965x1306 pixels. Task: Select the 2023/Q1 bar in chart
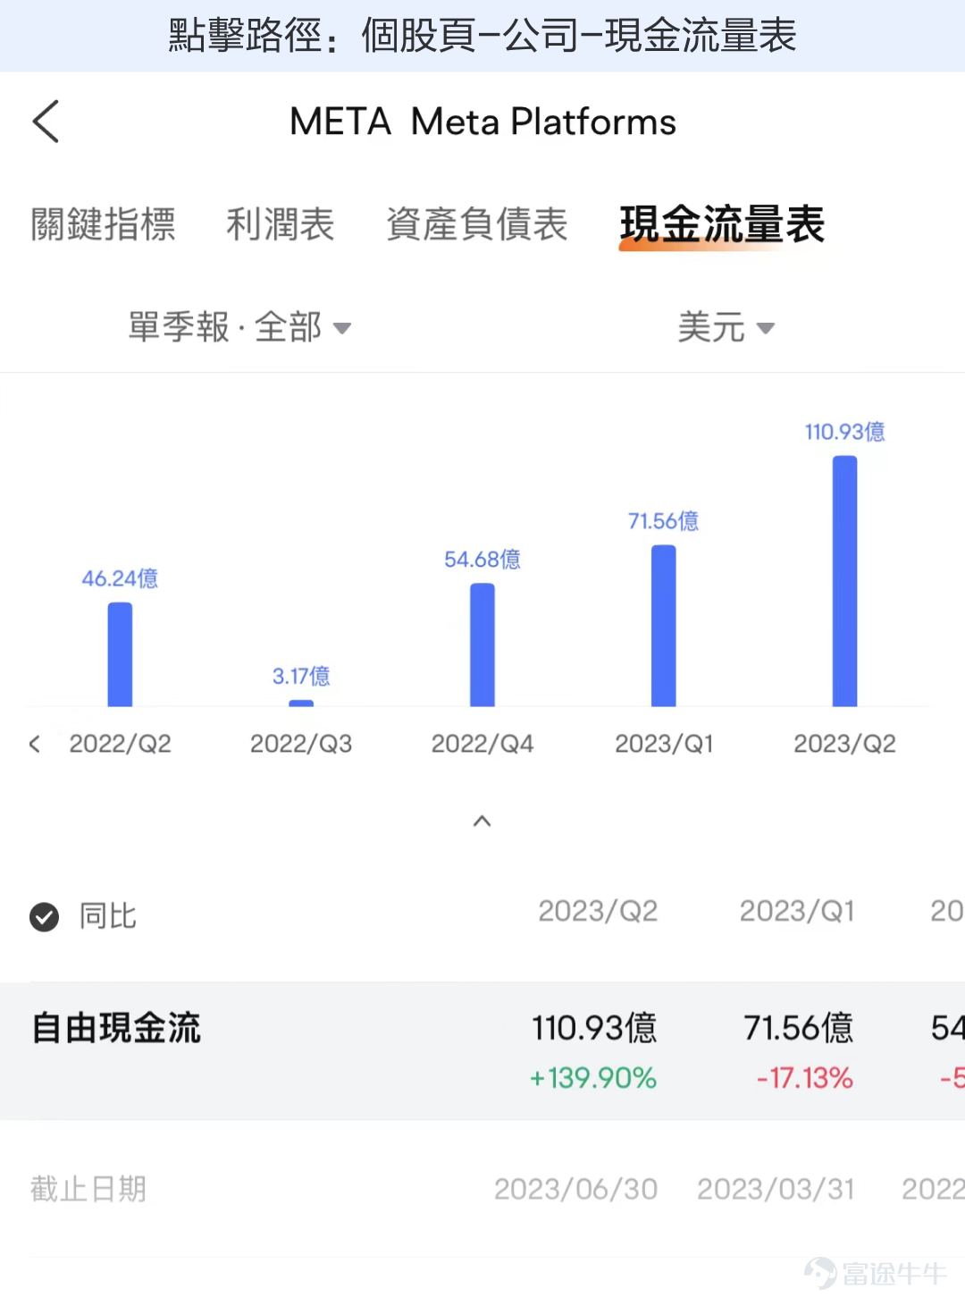pyautogui.click(x=663, y=626)
